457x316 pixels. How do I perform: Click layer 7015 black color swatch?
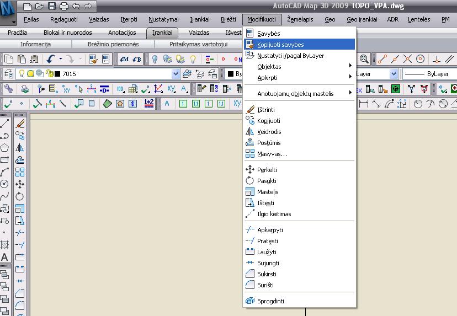[57, 74]
